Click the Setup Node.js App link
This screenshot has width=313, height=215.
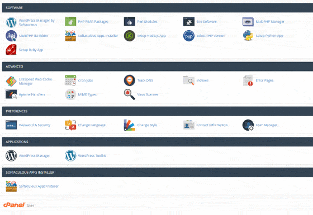point(151,36)
